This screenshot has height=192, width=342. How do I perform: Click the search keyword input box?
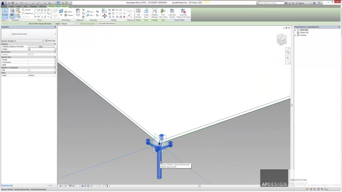pos(271,3)
